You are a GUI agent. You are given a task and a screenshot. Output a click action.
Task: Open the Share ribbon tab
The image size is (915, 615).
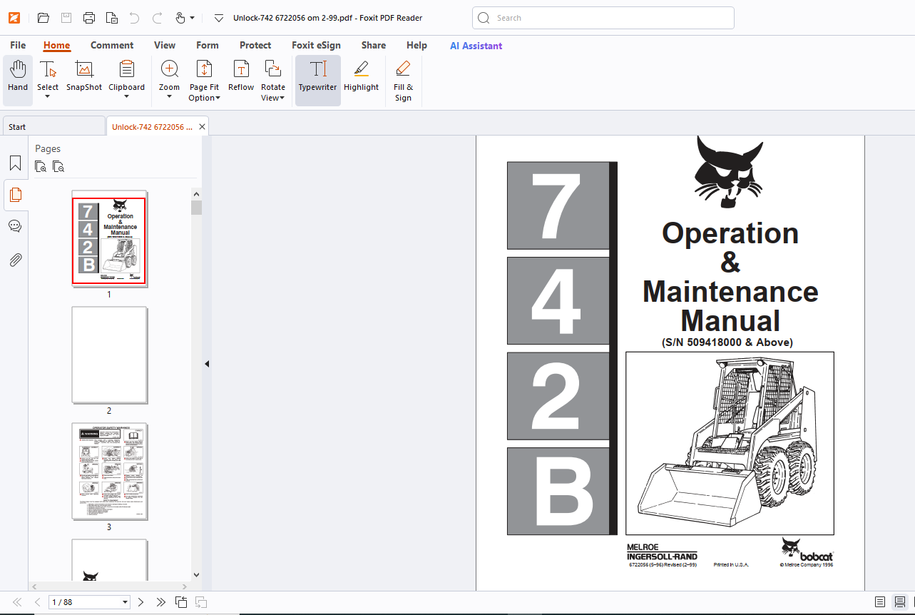[374, 45]
